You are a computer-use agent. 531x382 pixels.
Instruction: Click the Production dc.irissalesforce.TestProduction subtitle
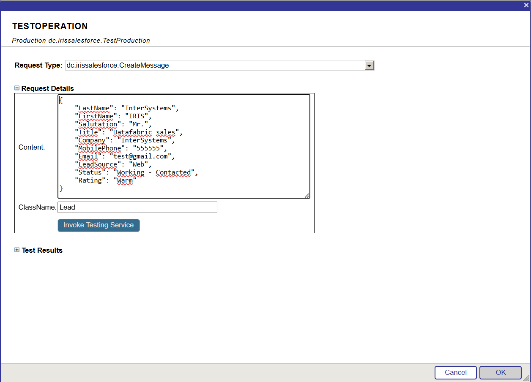(x=81, y=41)
